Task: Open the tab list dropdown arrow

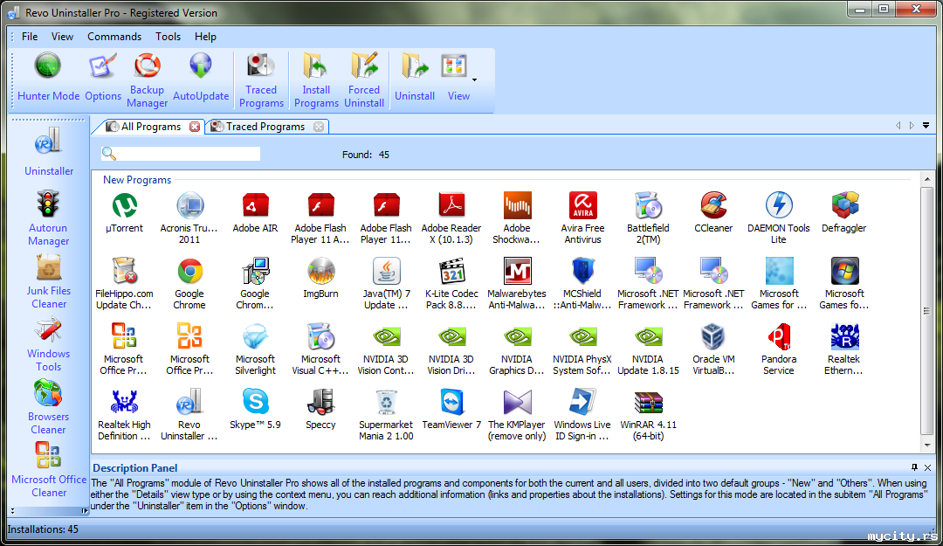Action: (x=926, y=126)
